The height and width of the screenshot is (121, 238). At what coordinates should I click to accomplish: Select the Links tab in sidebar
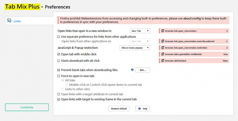coord(29,20)
